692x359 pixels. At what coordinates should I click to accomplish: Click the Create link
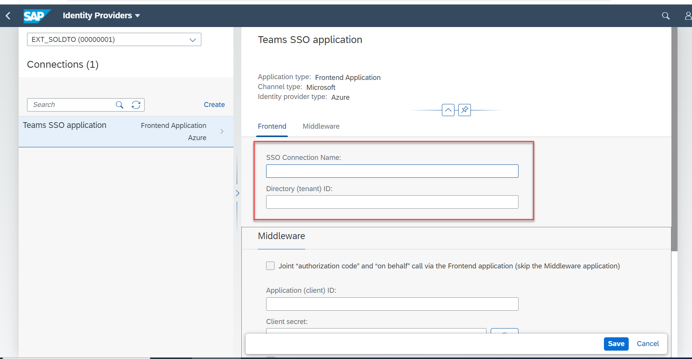[214, 105]
